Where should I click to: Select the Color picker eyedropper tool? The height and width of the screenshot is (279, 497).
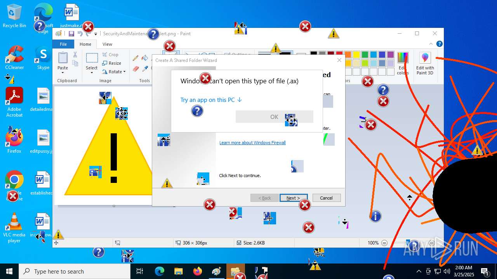tap(145, 69)
